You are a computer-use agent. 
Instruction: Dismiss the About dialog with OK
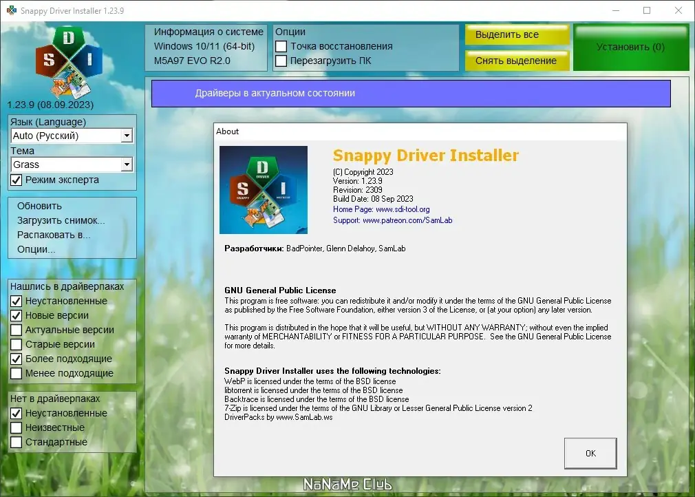590,453
